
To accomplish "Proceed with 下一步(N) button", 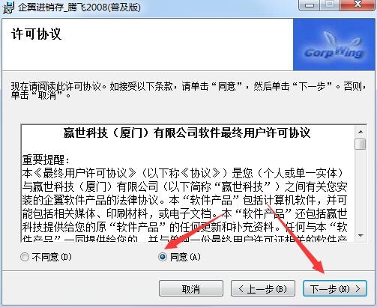I will [335, 289].
